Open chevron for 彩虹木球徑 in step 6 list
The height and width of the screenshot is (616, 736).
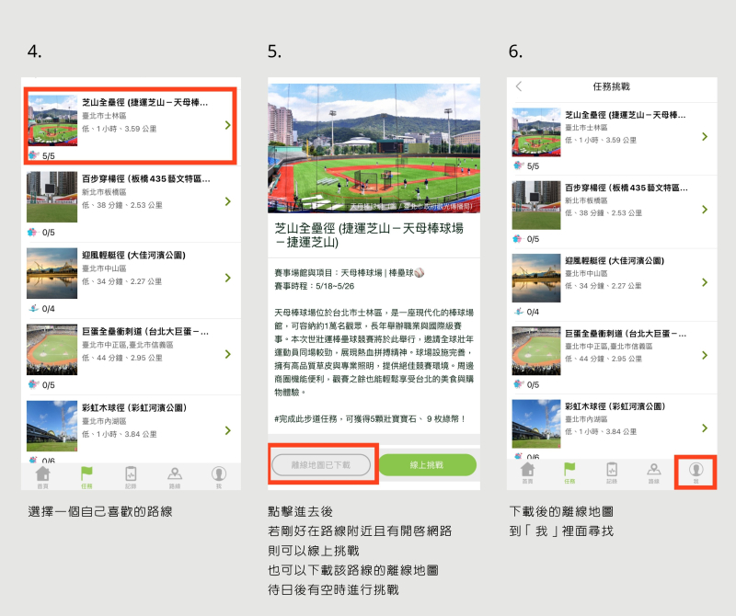pyautogui.click(x=705, y=428)
